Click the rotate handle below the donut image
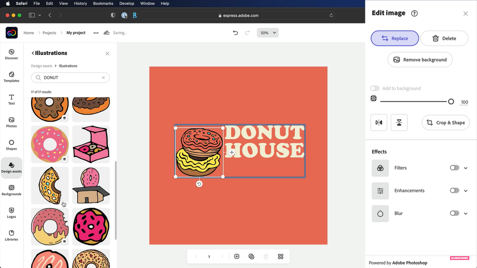Screen dimensions: 477x268 click(199, 184)
